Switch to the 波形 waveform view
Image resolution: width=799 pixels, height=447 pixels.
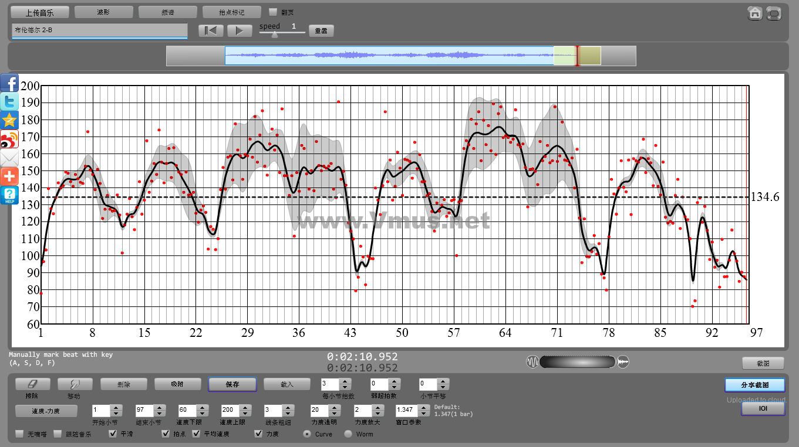(103, 12)
